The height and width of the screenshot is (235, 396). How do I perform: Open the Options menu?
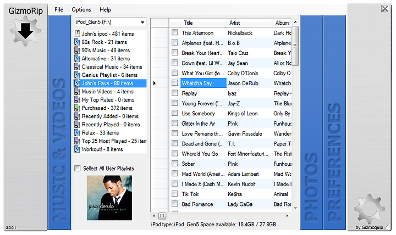pyautogui.click(x=81, y=9)
